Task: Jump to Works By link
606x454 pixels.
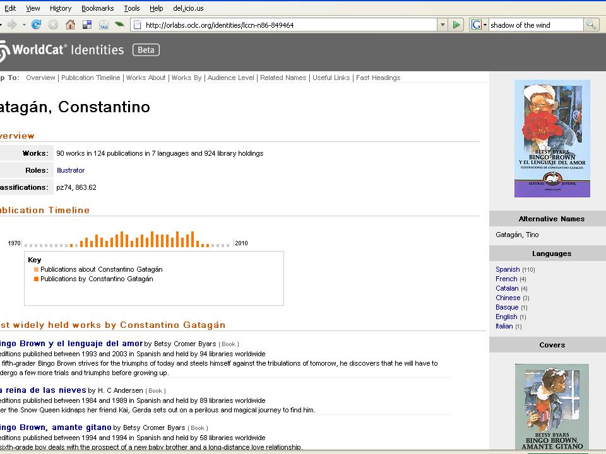Action: [x=187, y=78]
